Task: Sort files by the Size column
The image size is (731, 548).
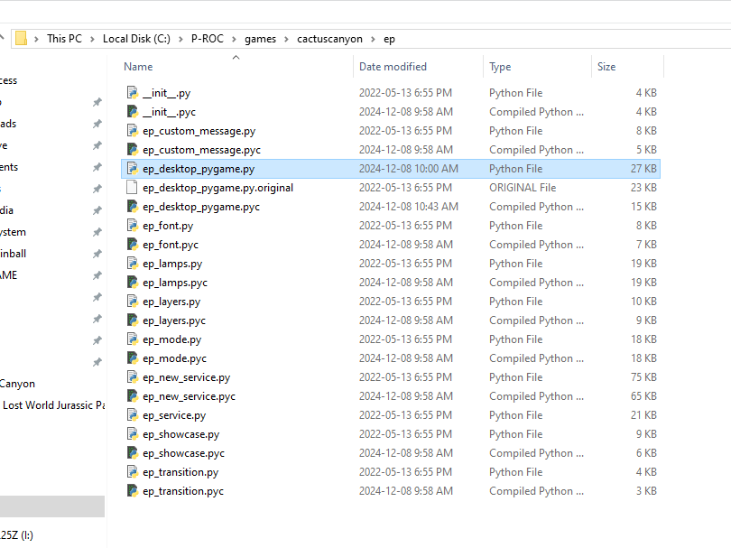Action: pos(606,67)
